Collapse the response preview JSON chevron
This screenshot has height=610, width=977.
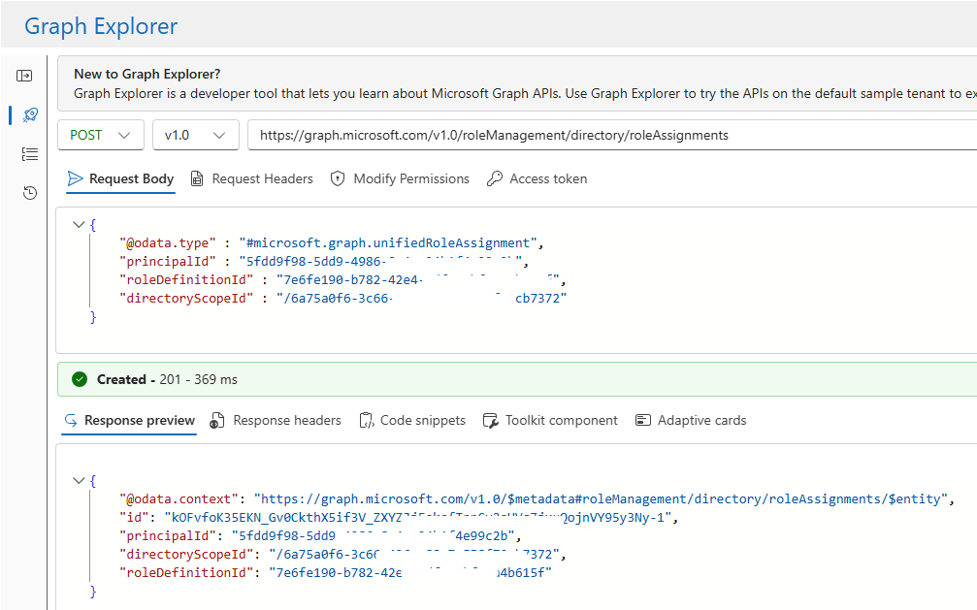pyautogui.click(x=79, y=480)
